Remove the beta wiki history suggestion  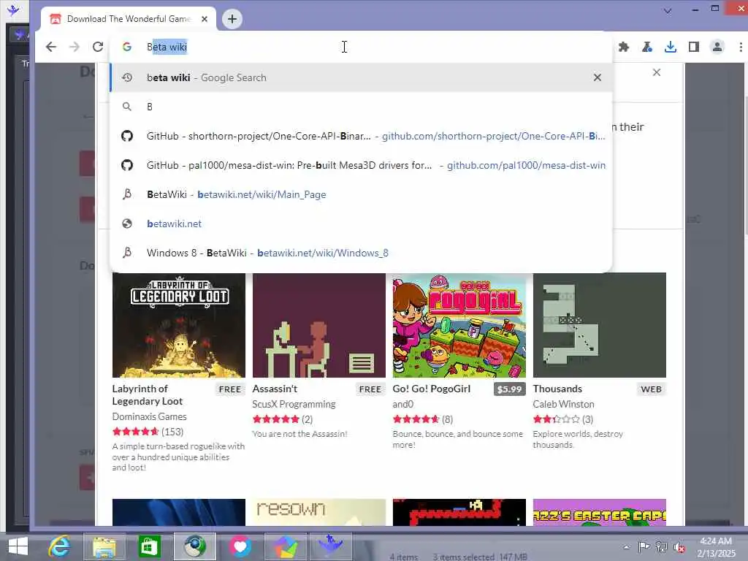click(598, 77)
